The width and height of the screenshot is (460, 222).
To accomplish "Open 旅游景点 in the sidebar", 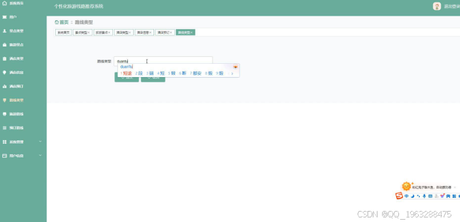I will (16, 45).
